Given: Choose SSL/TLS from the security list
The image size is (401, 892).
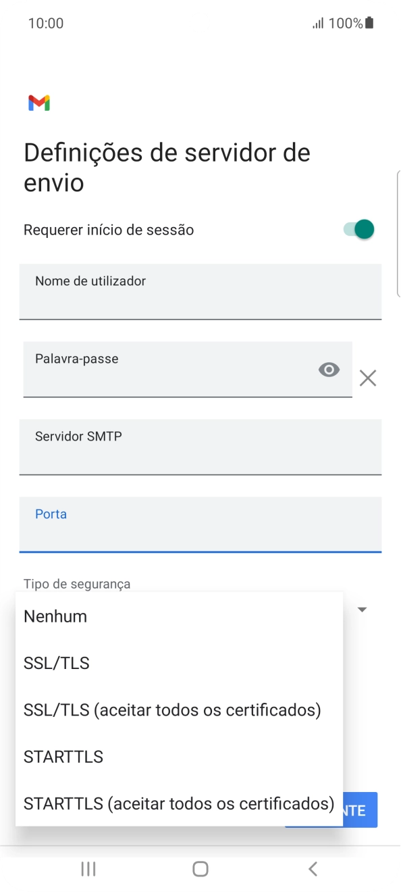Looking at the screenshot, I should [x=57, y=663].
